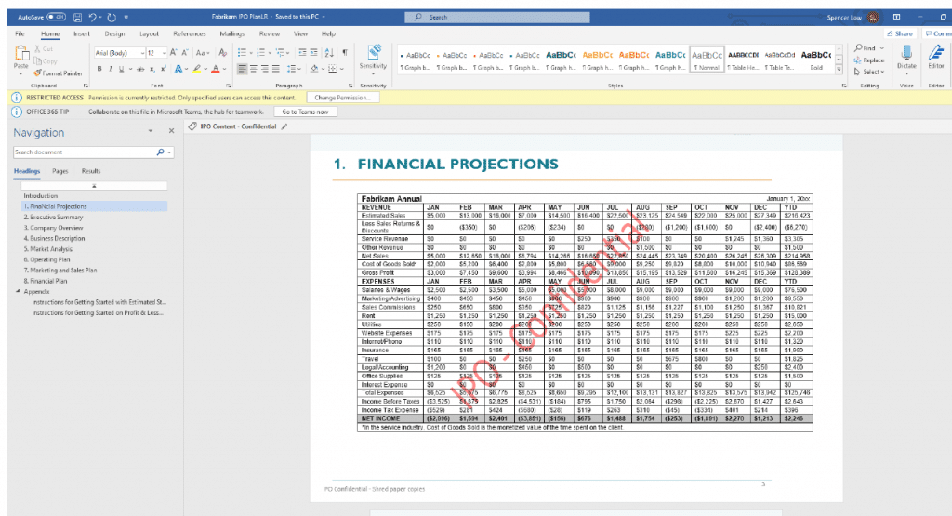Switch to the Insert tab
952x516 pixels.
[82, 34]
